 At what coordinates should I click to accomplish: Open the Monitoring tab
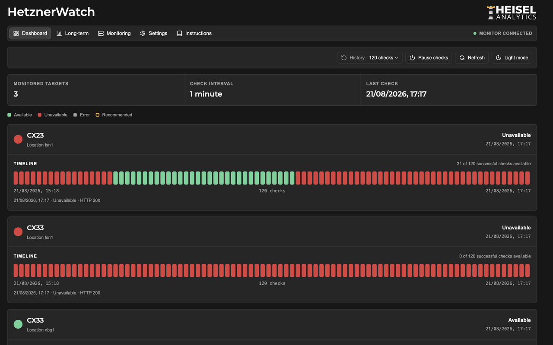[x=114, y=33]
